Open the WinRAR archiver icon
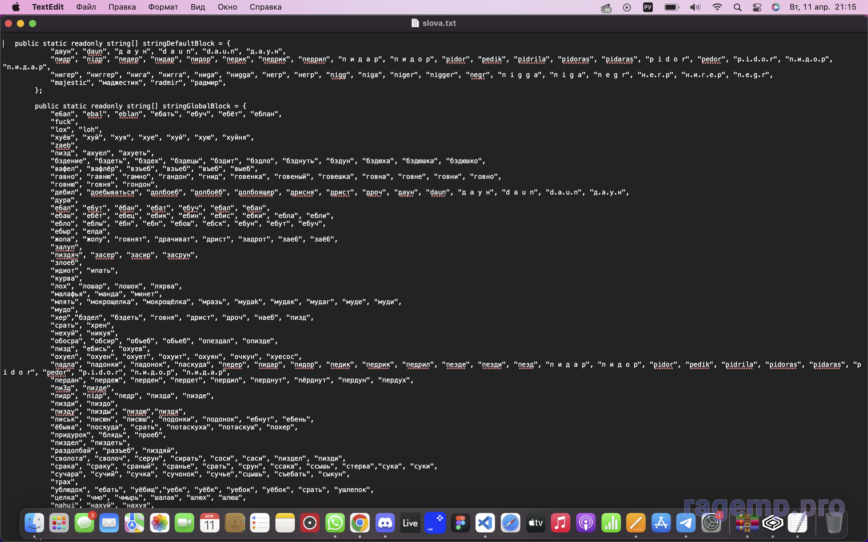The height and width of the screenshot is (542, 868). (x=747, y=523)
